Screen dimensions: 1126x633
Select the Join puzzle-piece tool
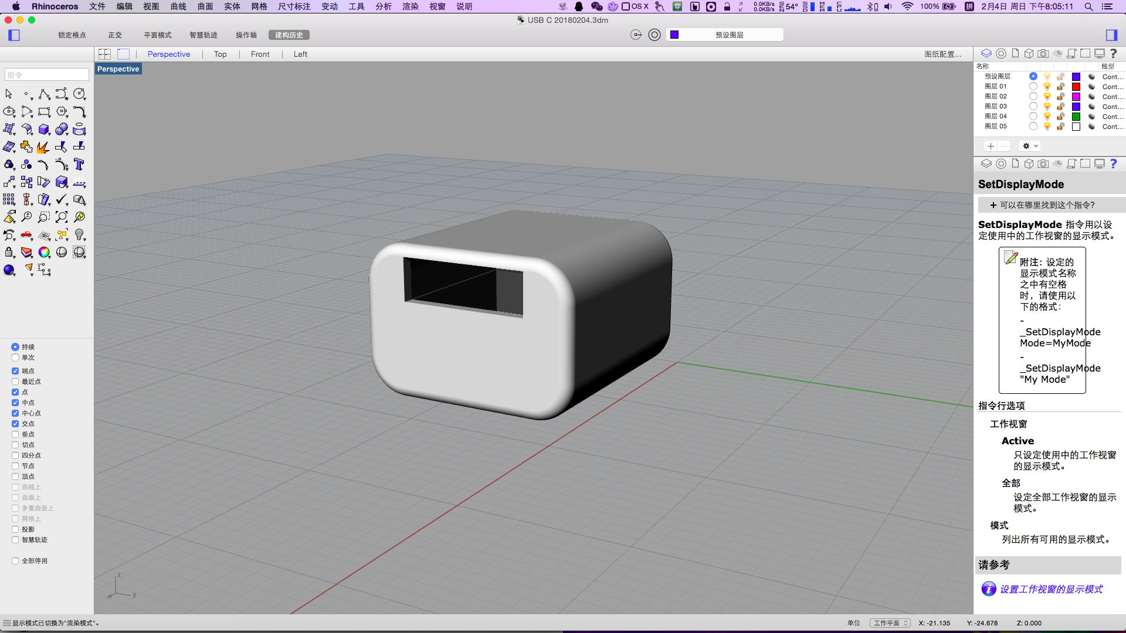(x=26, y=147)
